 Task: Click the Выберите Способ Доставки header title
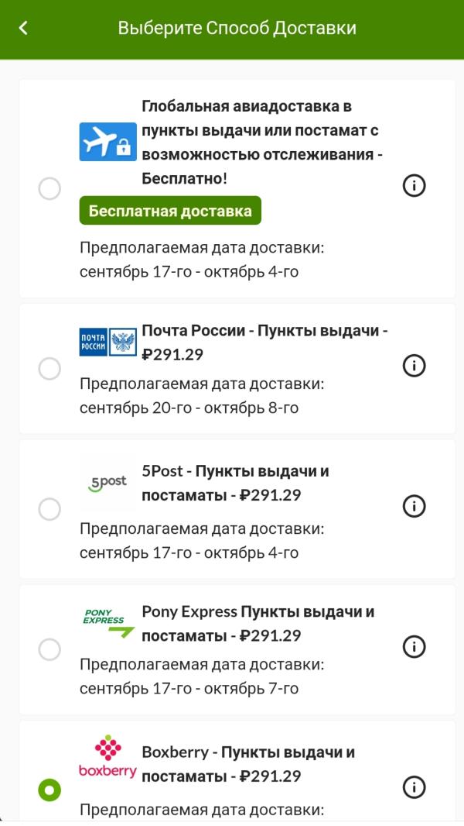pos(237,28)
